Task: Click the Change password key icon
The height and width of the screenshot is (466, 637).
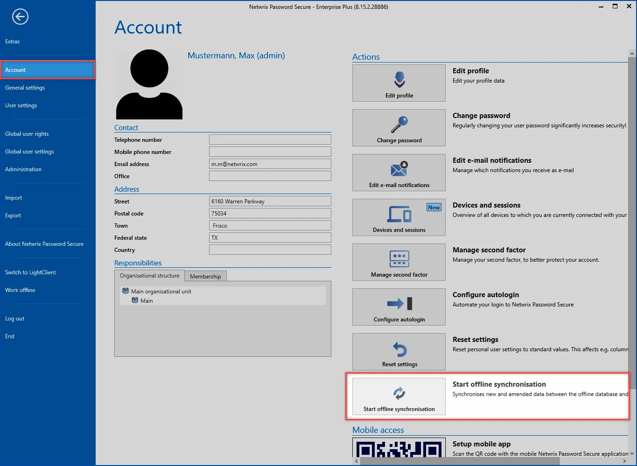Action: point(399,125)
